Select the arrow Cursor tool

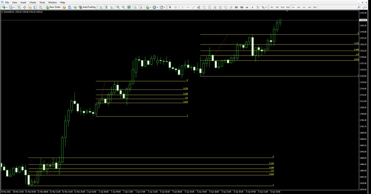pos(170,7)
